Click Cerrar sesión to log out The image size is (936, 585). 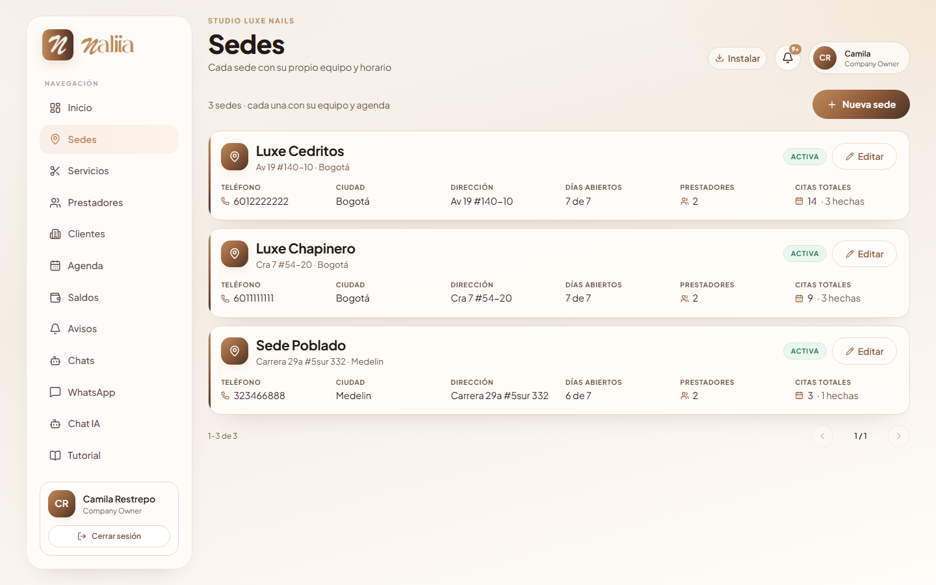[109, 536]
